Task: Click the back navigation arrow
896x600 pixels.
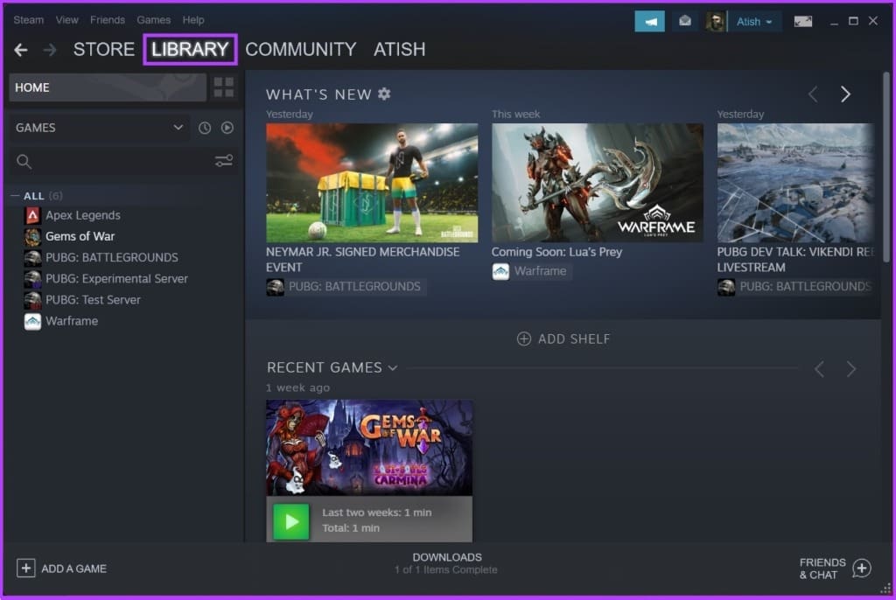Action: point(21,50)
